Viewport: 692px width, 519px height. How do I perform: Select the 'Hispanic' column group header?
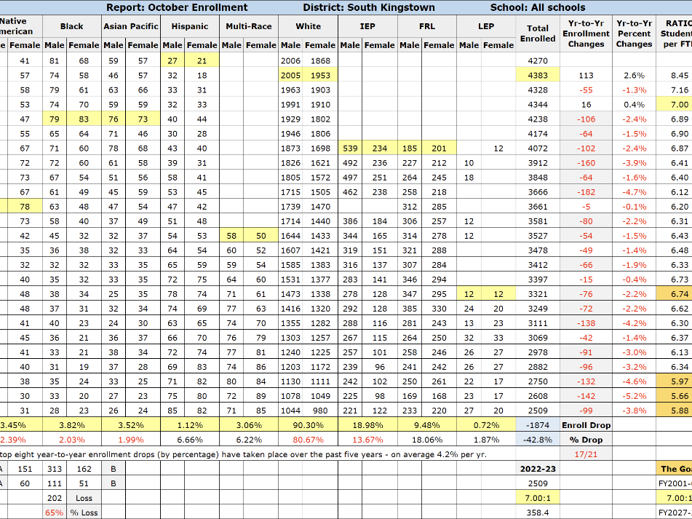click(x=190, y=26)
